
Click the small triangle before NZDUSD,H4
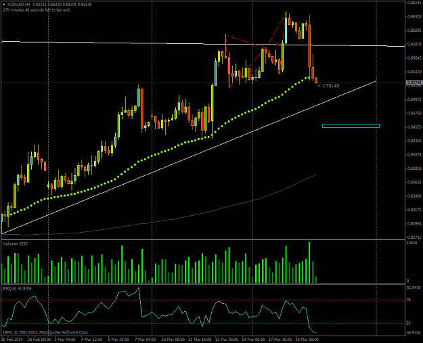4,4
